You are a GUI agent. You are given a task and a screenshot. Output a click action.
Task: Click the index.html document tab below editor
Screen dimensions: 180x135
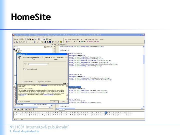(62, 110)
